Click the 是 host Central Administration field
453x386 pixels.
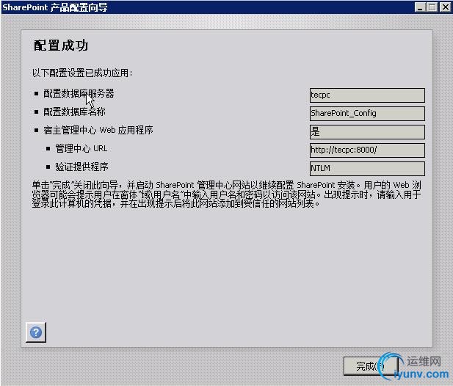click(367, 132)
